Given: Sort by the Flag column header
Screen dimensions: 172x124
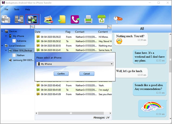Looking at the screenshot, I should tap(68, 32).
